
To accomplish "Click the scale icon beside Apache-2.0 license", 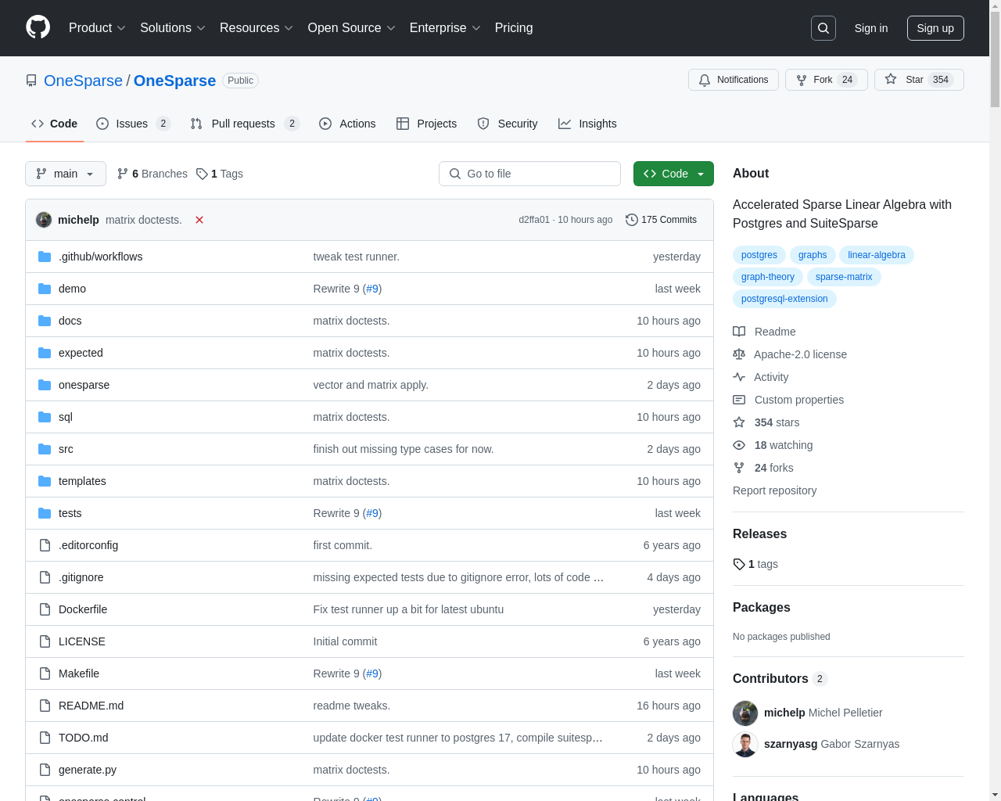I will coord(739,354).
